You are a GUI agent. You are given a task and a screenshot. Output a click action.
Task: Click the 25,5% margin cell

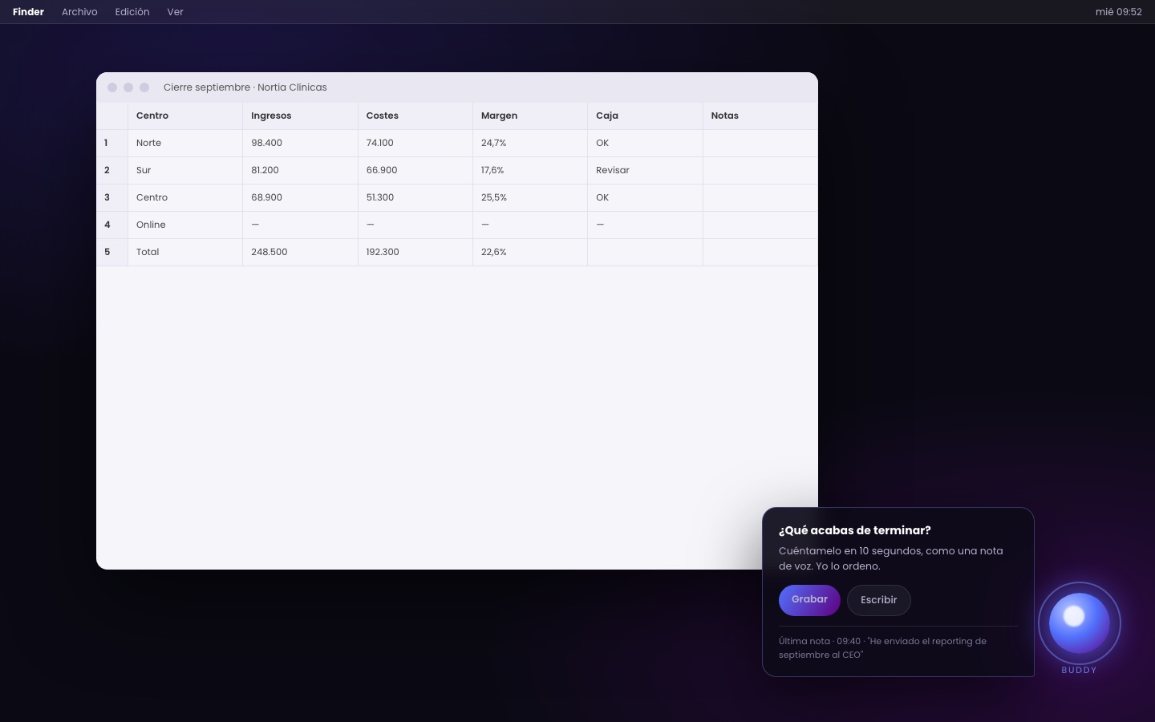[530, 197]
